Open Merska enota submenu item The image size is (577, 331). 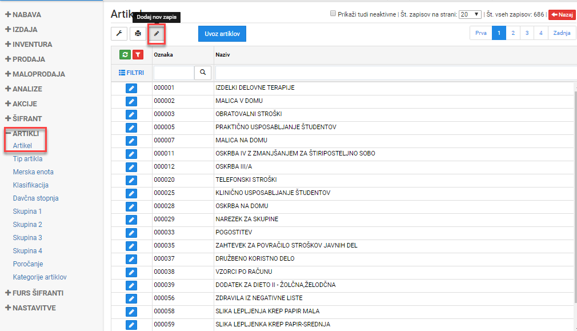pyautogui.click(x=33, y=172)
